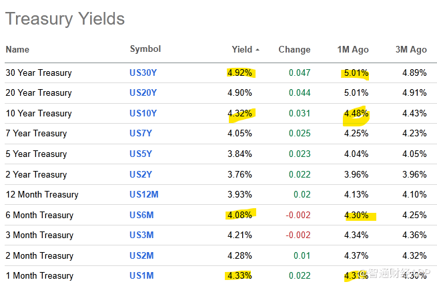Open the US30Y symbol link
Image resolution: width=437 pixels, height=286 pixels.
143,73
